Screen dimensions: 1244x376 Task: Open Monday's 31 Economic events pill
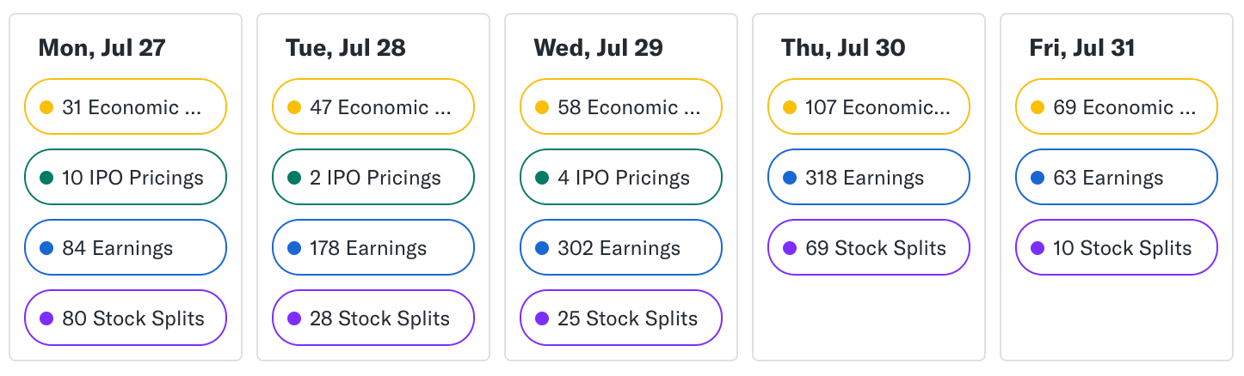coord(126,106)
